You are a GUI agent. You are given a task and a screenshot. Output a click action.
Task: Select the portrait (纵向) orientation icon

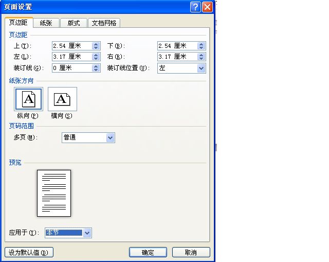29,99
